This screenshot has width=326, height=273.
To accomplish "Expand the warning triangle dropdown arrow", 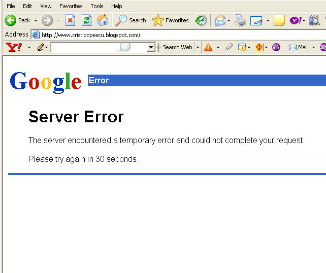I will (x=218, y=48).
